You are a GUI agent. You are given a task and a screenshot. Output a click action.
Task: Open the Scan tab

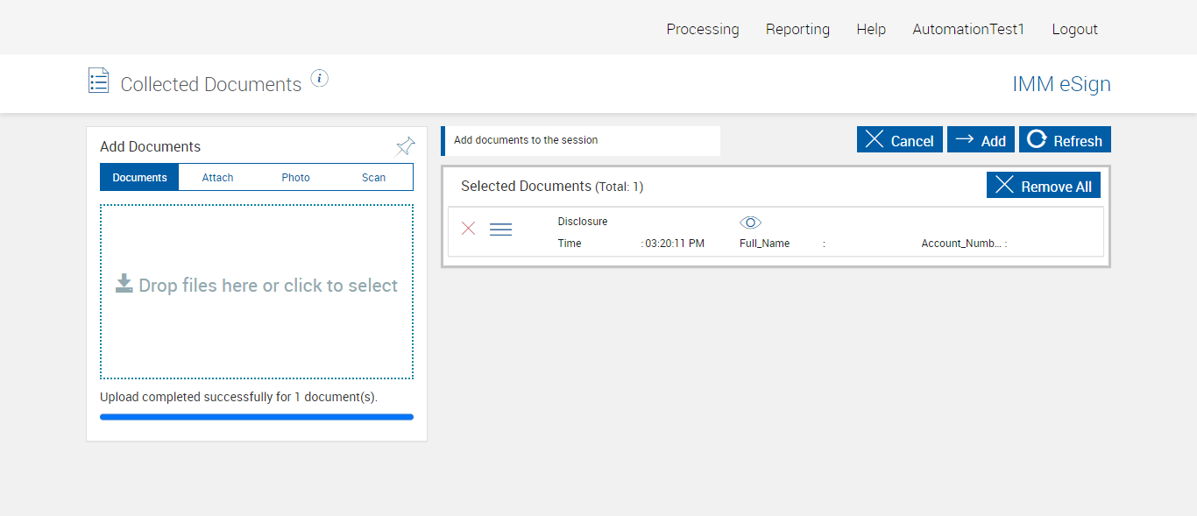click(x=373, y=177)
